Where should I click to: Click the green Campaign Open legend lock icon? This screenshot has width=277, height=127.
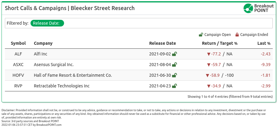pyautogui.click(x=201, y=35)
